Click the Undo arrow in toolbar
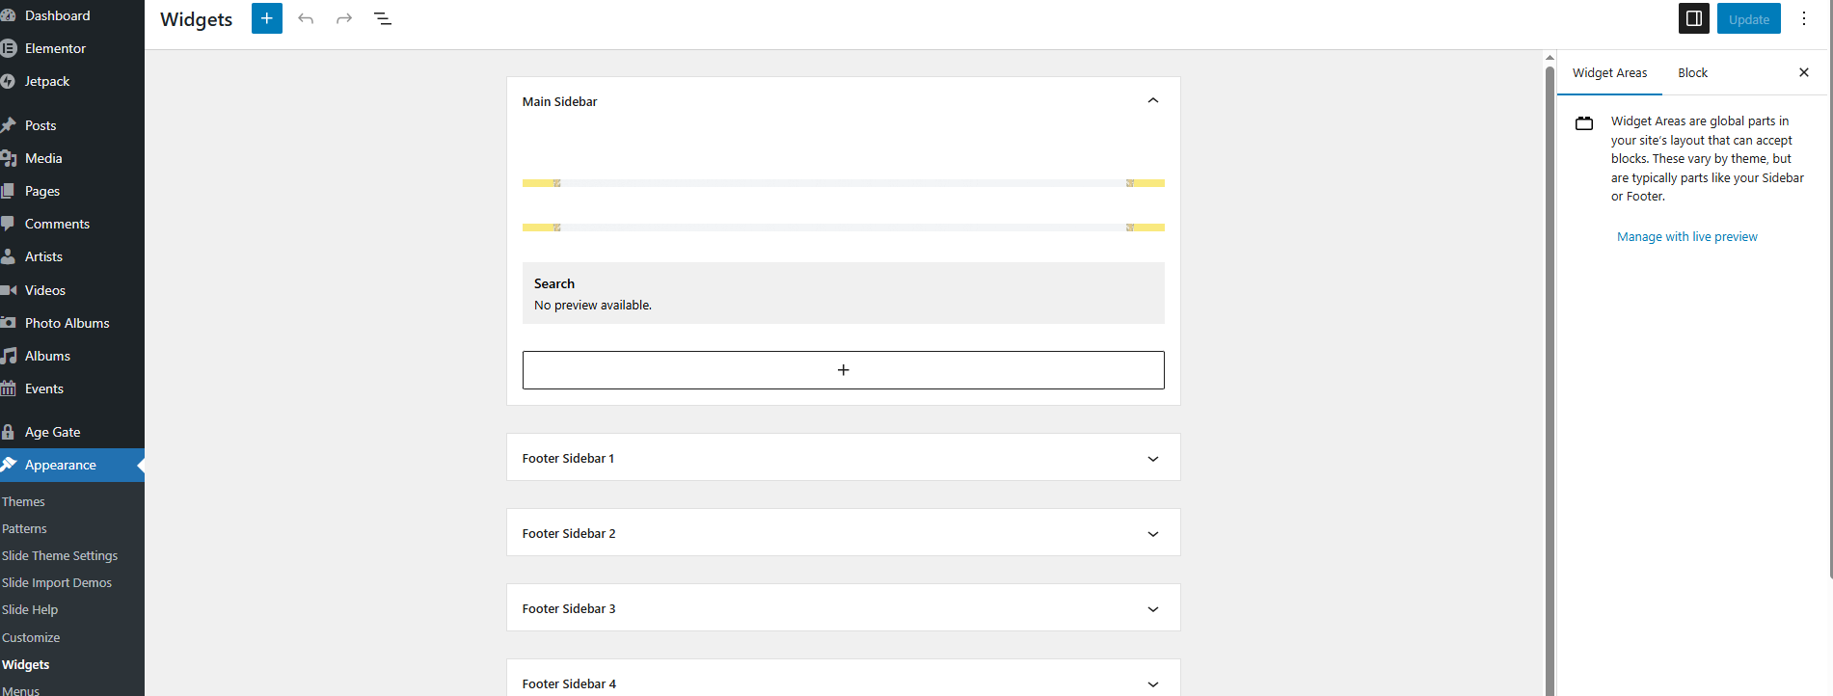This screenshot has height=696, width=1833. pos(306,18)
